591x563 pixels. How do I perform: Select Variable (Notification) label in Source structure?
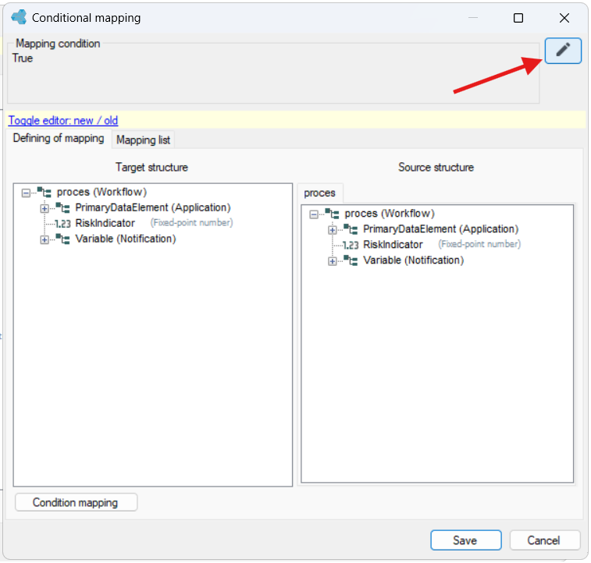(414, 260)
